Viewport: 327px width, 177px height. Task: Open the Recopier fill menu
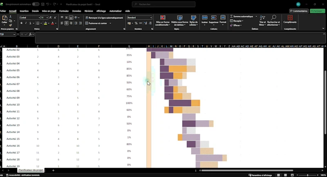click(x=237, y=21)
